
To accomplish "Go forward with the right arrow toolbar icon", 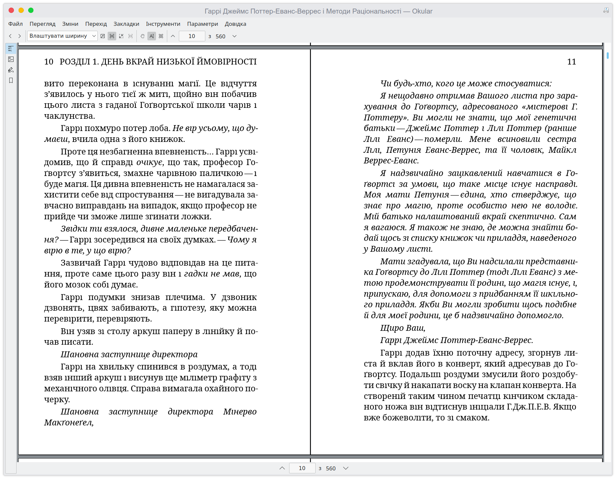I will pyautogui.click(x=20, y=36).
